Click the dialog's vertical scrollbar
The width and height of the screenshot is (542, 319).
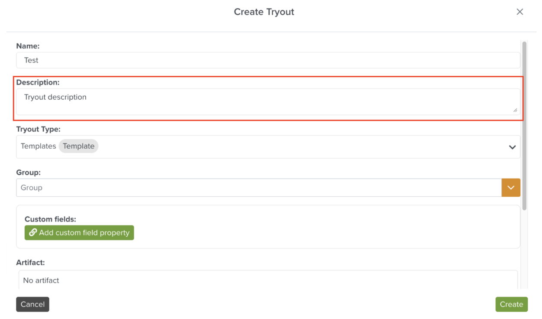point(524,126)
